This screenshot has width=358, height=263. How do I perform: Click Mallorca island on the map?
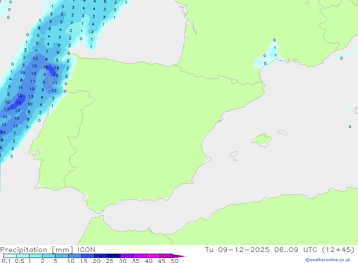click(262, 140)
